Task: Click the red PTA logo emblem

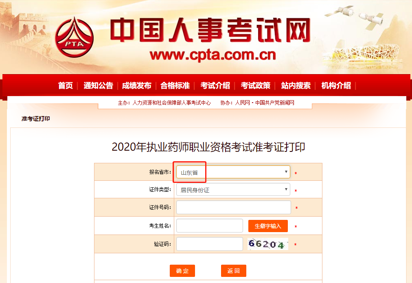Action: (x=75, y=37)
